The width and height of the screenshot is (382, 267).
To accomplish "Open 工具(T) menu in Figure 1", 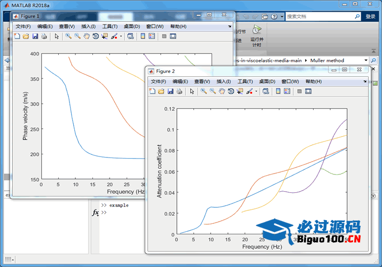I will (110, 27).
